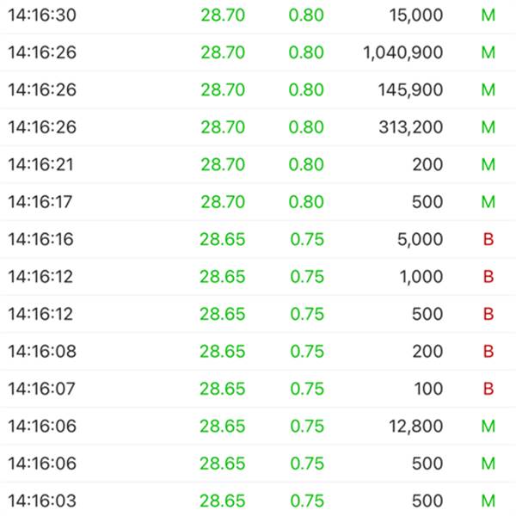Image resolution: width=516 pixels, height=516 pixels.
Task: Click red B marker at 14:16:16
Action: (x=488, y=239)
